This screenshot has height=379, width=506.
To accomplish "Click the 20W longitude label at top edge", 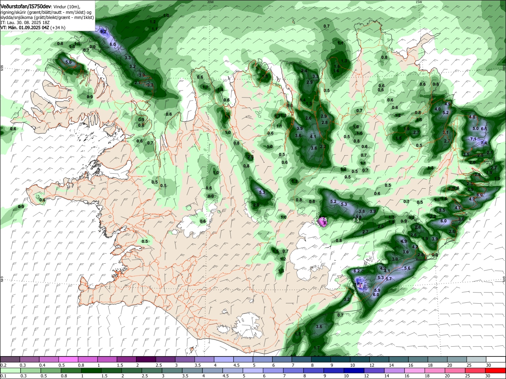I will coord(210,2).
